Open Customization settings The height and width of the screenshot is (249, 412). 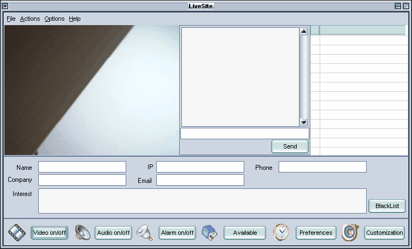(384, 233)
